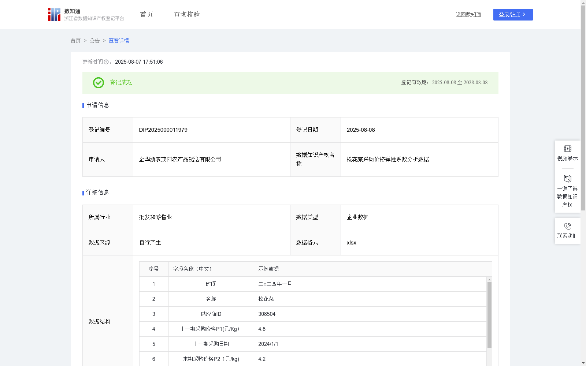Open 一键了解数据知识产权 guide icon
586x366 pixels.
pos(567,179)
